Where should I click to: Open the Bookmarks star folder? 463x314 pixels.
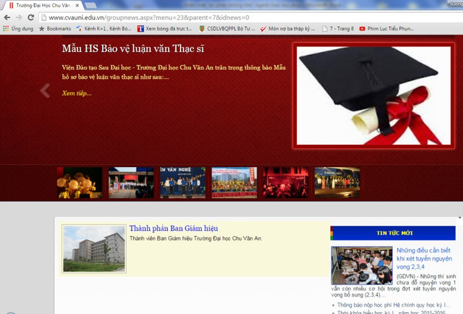pos(55,28)
